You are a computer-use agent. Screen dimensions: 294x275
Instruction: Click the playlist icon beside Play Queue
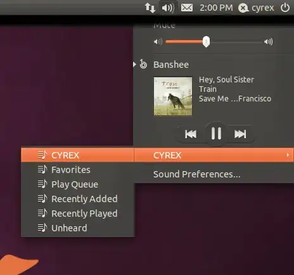pos(42,184)
